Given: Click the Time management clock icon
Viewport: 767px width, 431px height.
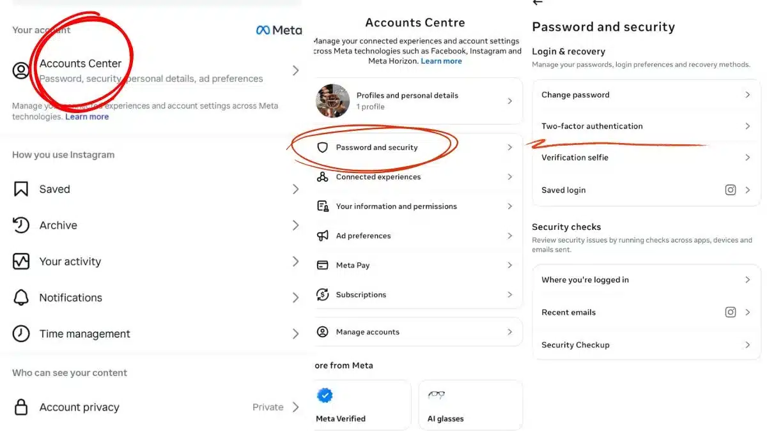Looking at the screenshot, I should 21,333.
